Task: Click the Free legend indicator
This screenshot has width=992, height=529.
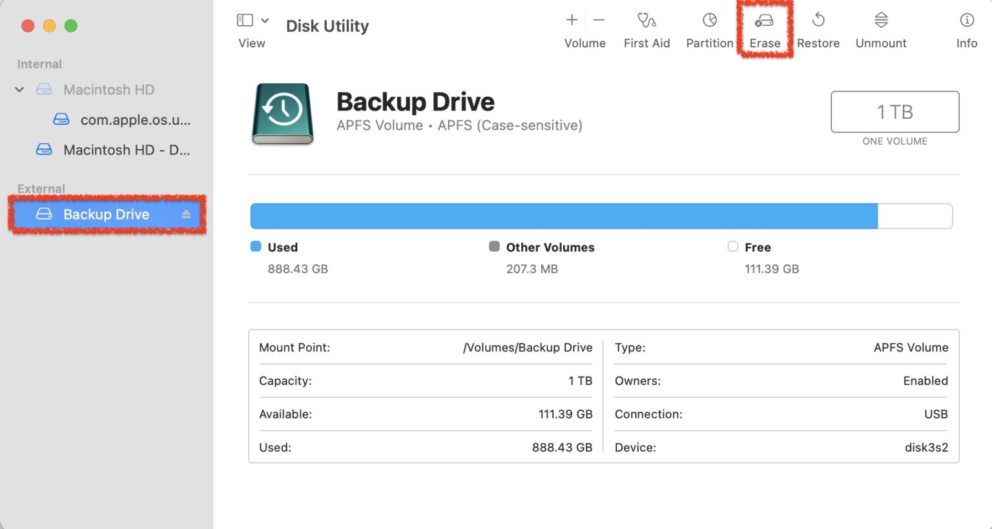Action: [x=733, y=247]
